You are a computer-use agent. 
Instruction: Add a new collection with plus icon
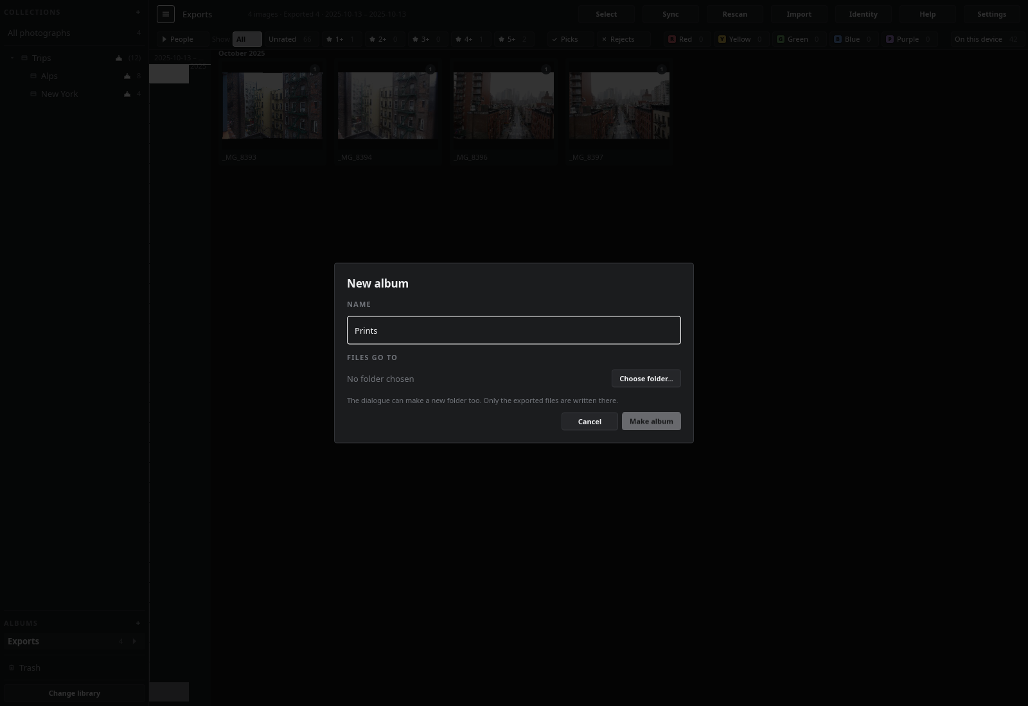click(138, 12)
